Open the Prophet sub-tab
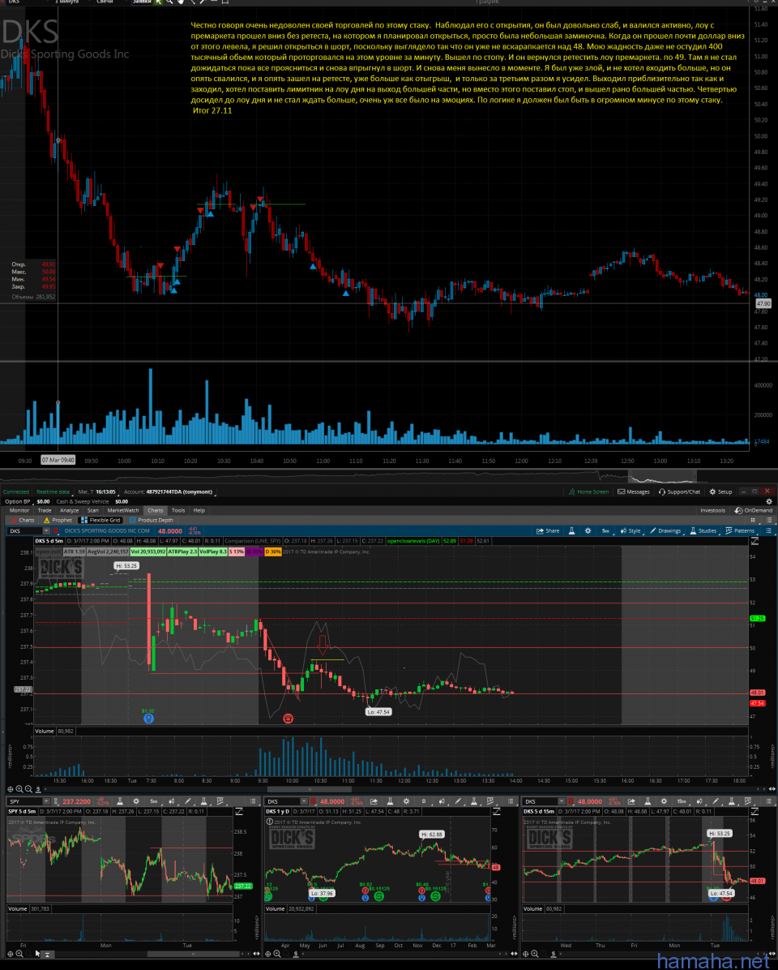The width and height of the screenshot is (778, 970). click(58, 520)
